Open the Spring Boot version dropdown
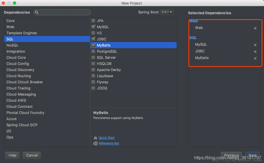 pos(167,12)
